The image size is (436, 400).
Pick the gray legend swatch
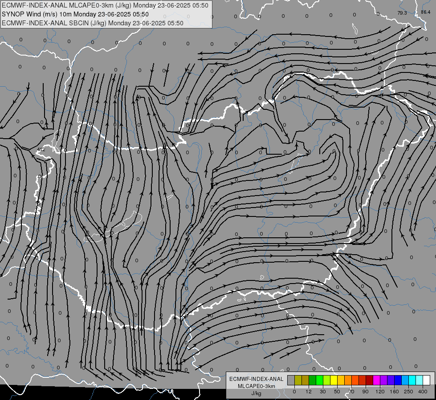coord(291,380)
